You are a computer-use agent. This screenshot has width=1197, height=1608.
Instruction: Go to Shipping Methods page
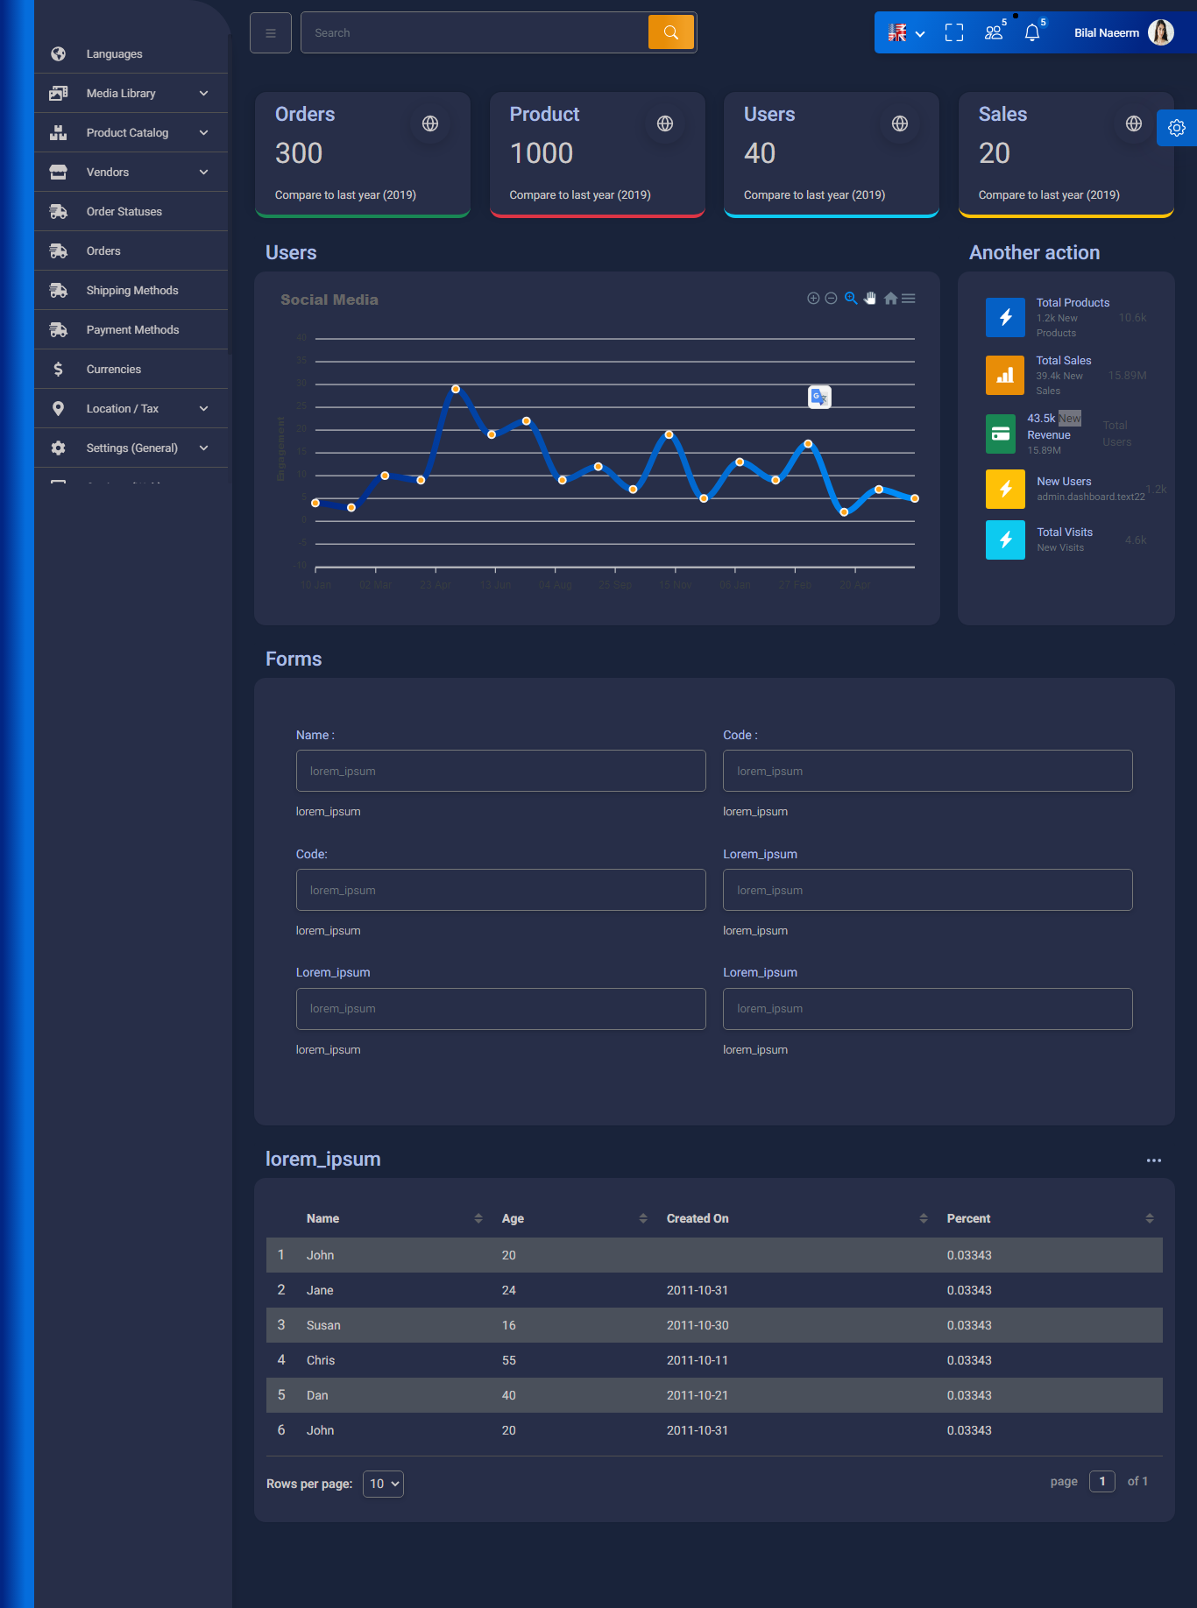(x=131, y=291)
